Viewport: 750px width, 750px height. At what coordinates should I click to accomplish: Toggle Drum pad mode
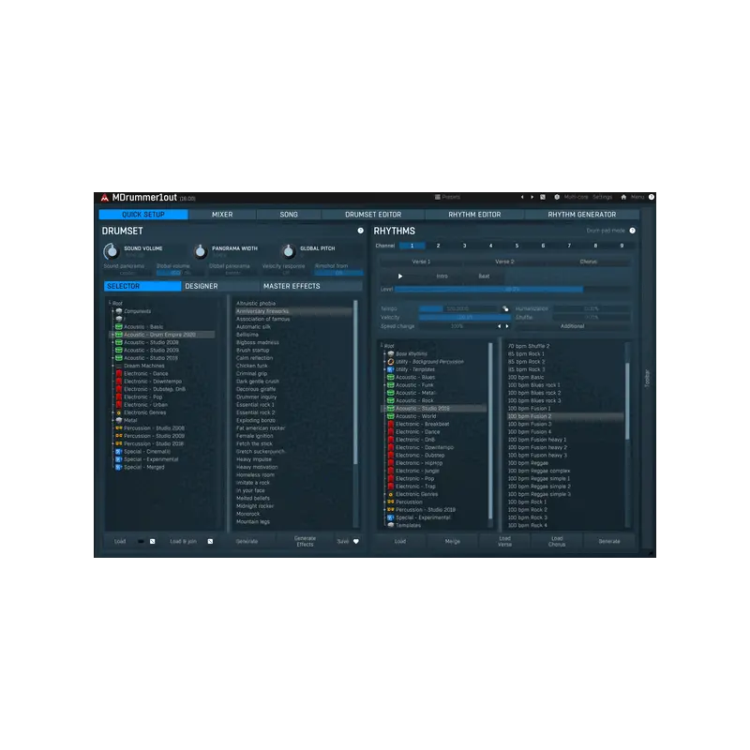[x=606, y=231]
